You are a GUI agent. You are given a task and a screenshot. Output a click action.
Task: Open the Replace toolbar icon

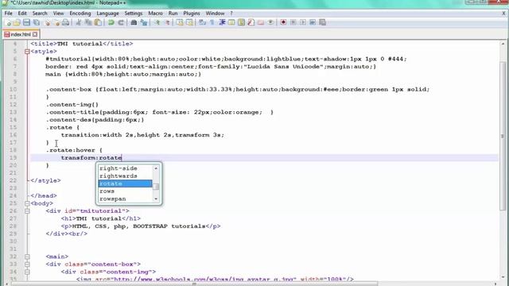(143, 22)
